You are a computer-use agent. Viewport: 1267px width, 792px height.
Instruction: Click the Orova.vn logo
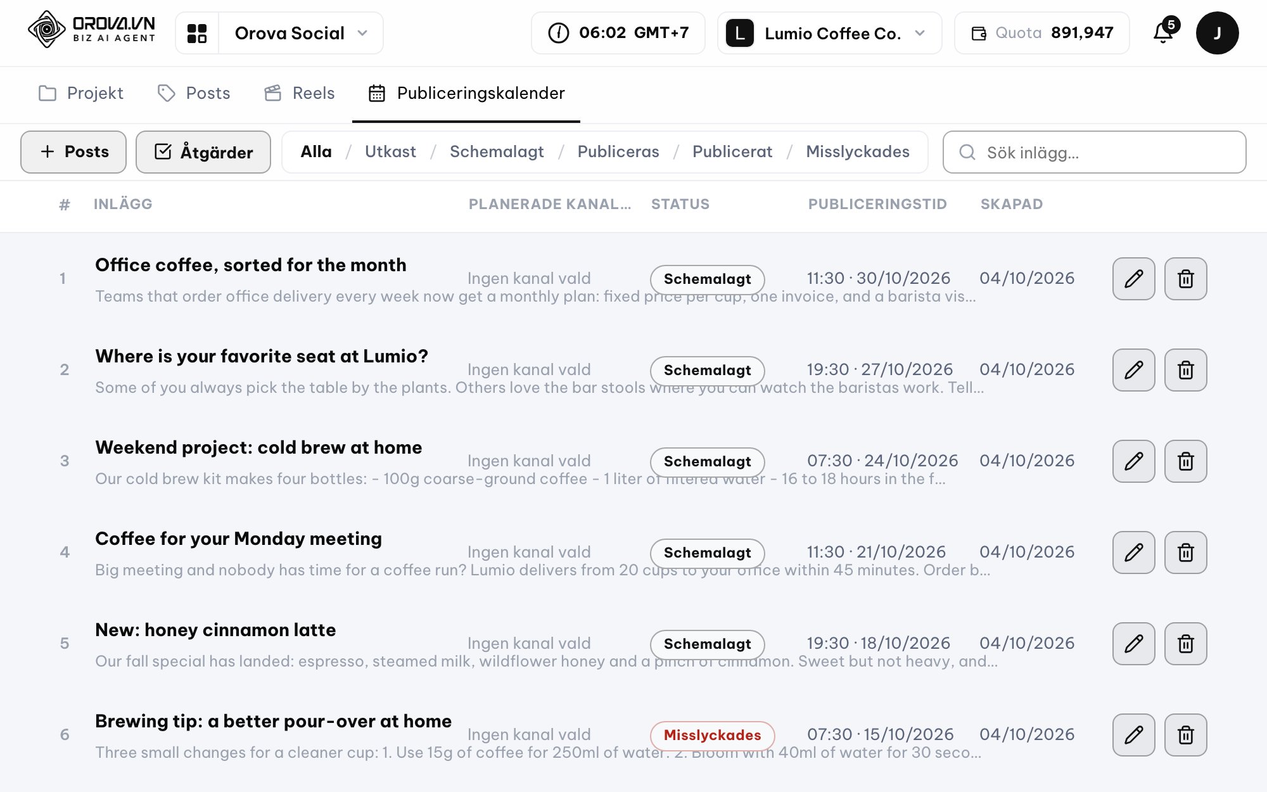point(92,30)
